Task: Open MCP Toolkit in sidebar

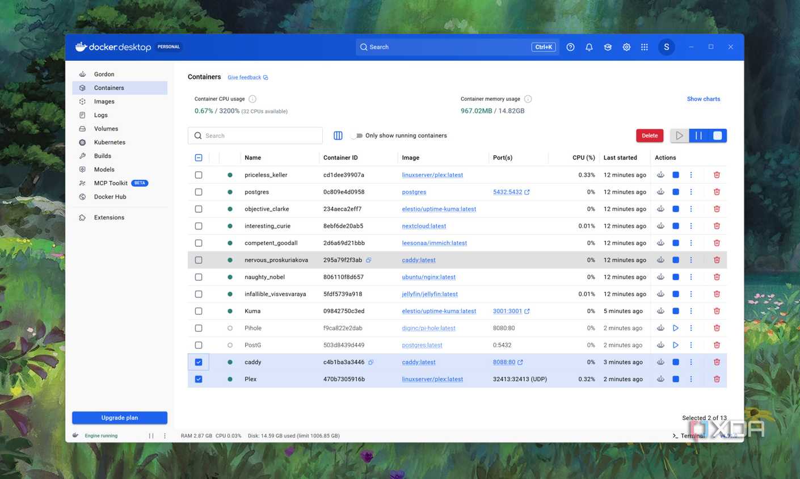Action: tap(120, 183)
